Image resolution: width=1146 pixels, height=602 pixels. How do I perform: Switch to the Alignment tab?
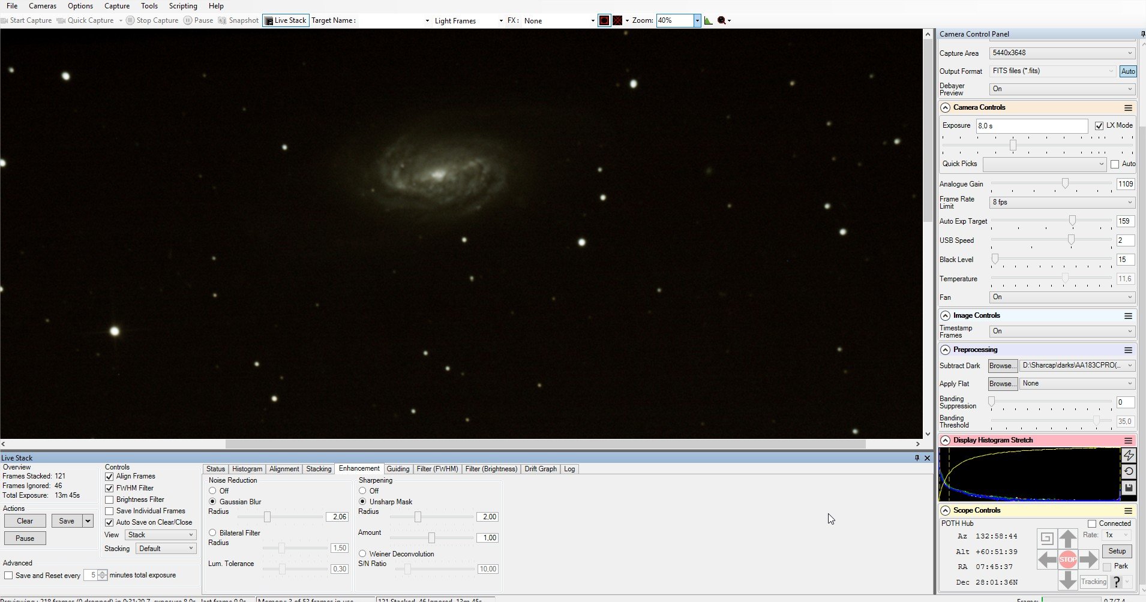[x=284, y=469]
